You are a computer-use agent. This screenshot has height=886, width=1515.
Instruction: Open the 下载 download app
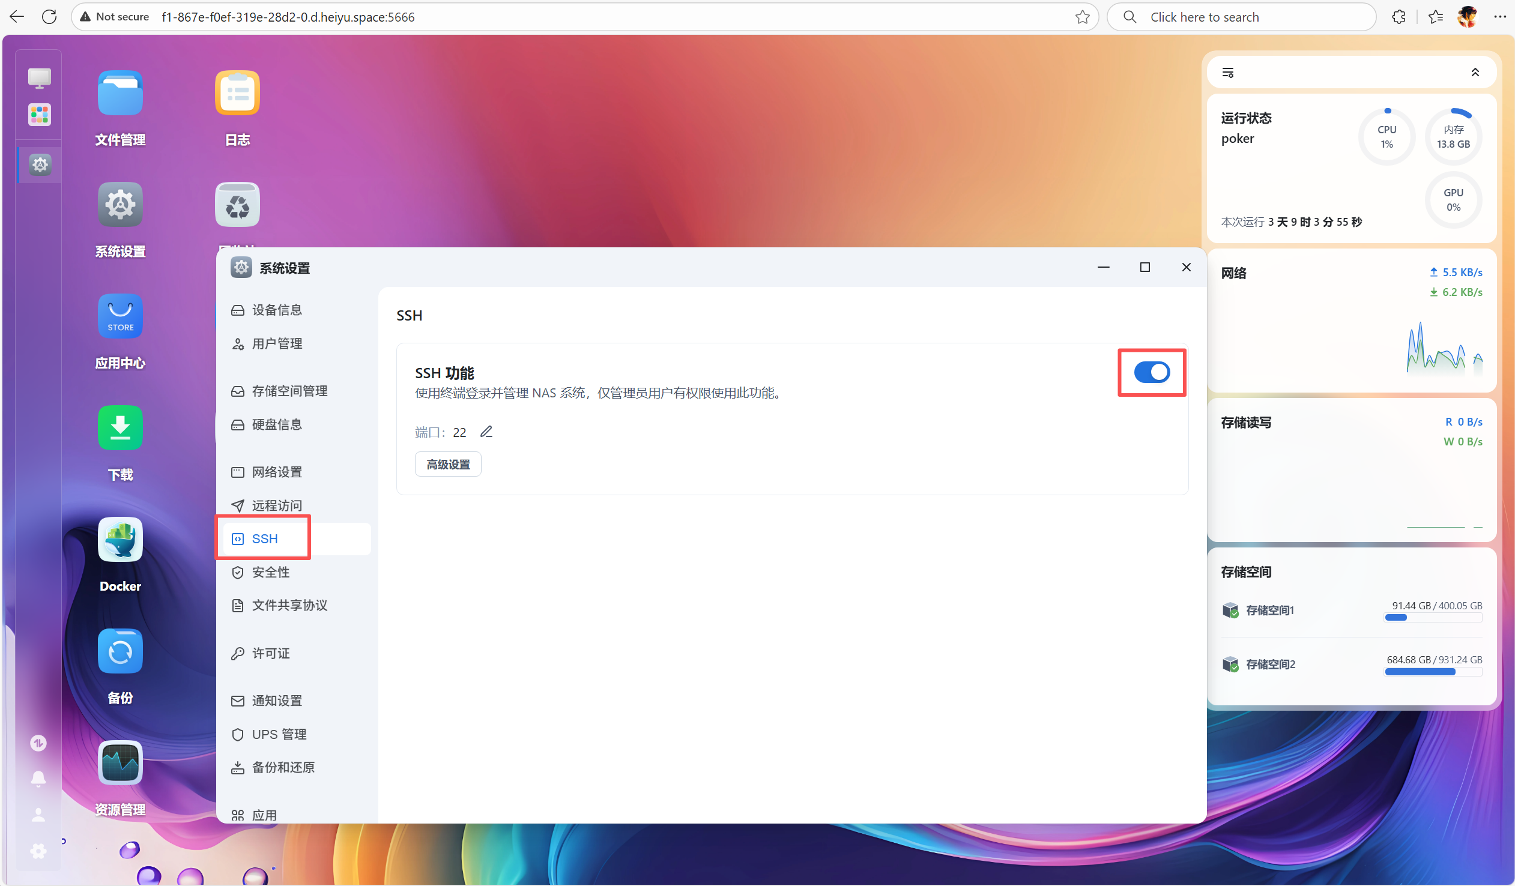120,428
